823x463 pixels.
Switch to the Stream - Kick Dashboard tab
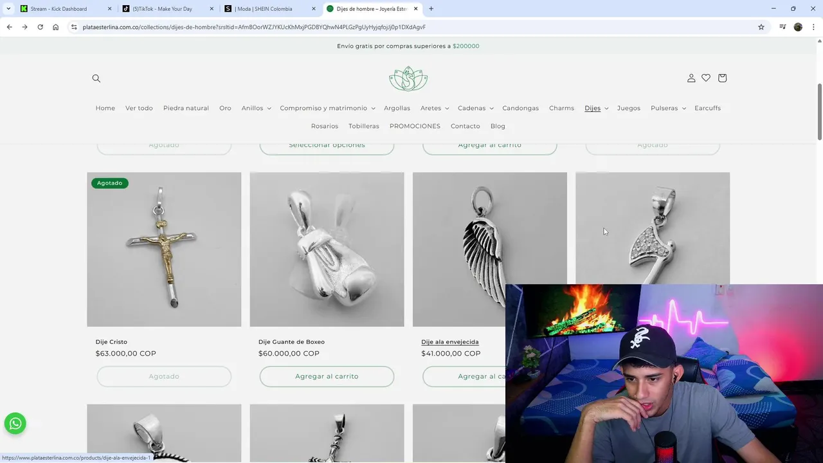click(x=59, y=9)
